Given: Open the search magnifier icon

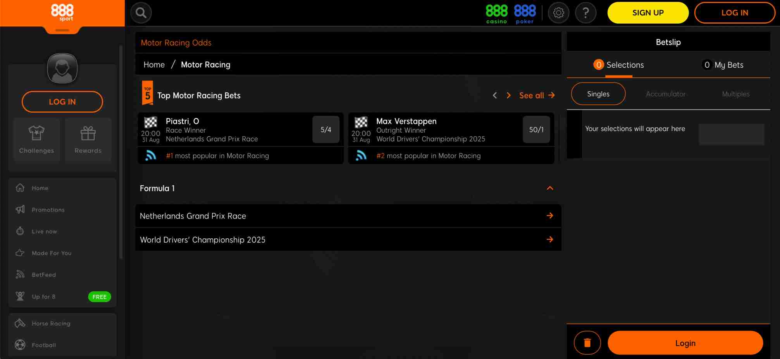Looking at the screenshot, I should 141,13.
